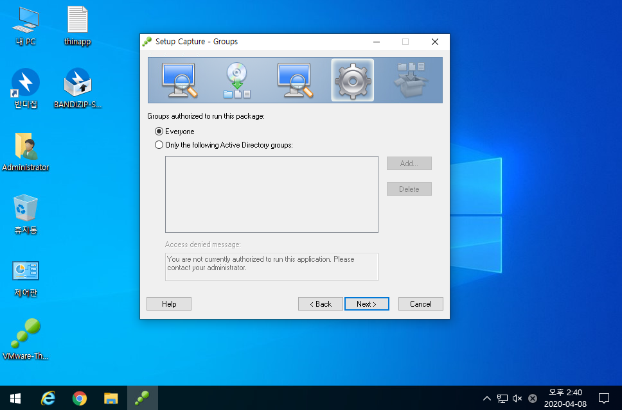This screenshot has height=410, width=622.
Task: Click the circled X tray icon
Action: [x=533, y=398]
